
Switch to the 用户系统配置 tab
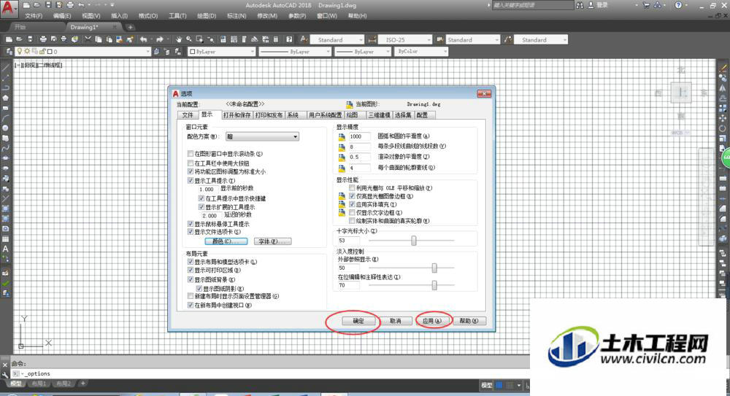point(325,115)
